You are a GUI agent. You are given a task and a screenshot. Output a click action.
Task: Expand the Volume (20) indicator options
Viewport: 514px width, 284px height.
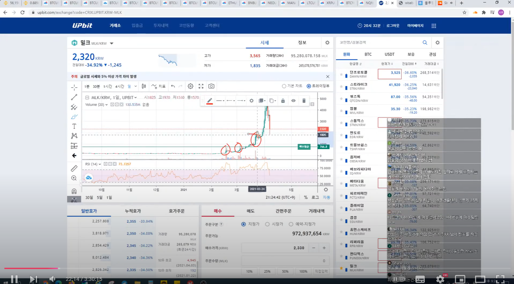(107, 105)
